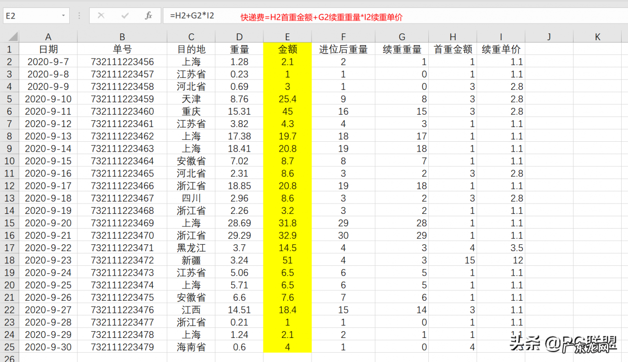Open the Name Box dropdown arrow
The image size is (628, 362).
pyautogui.click(x=62, y=16)
